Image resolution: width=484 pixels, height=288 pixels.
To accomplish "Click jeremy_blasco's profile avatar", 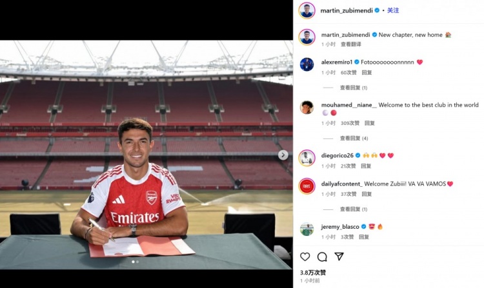I will click(x=307, y=229).
